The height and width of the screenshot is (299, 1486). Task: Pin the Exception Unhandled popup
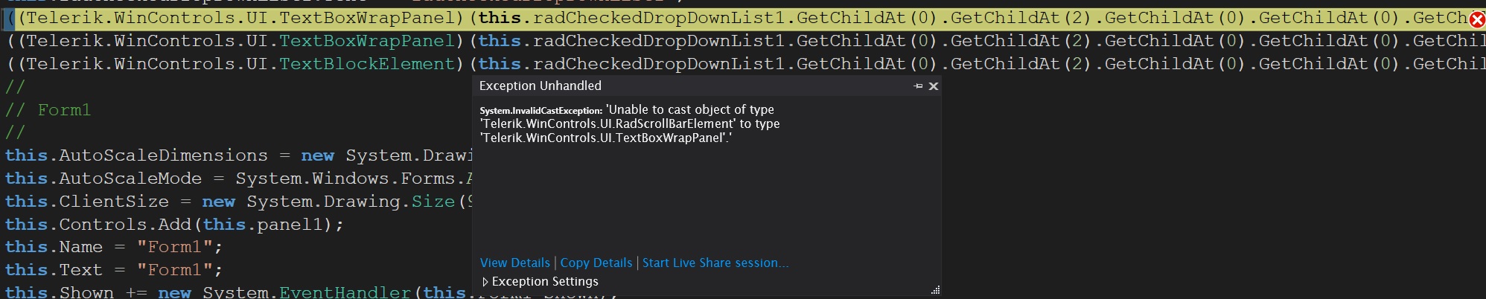pos(918,86)
